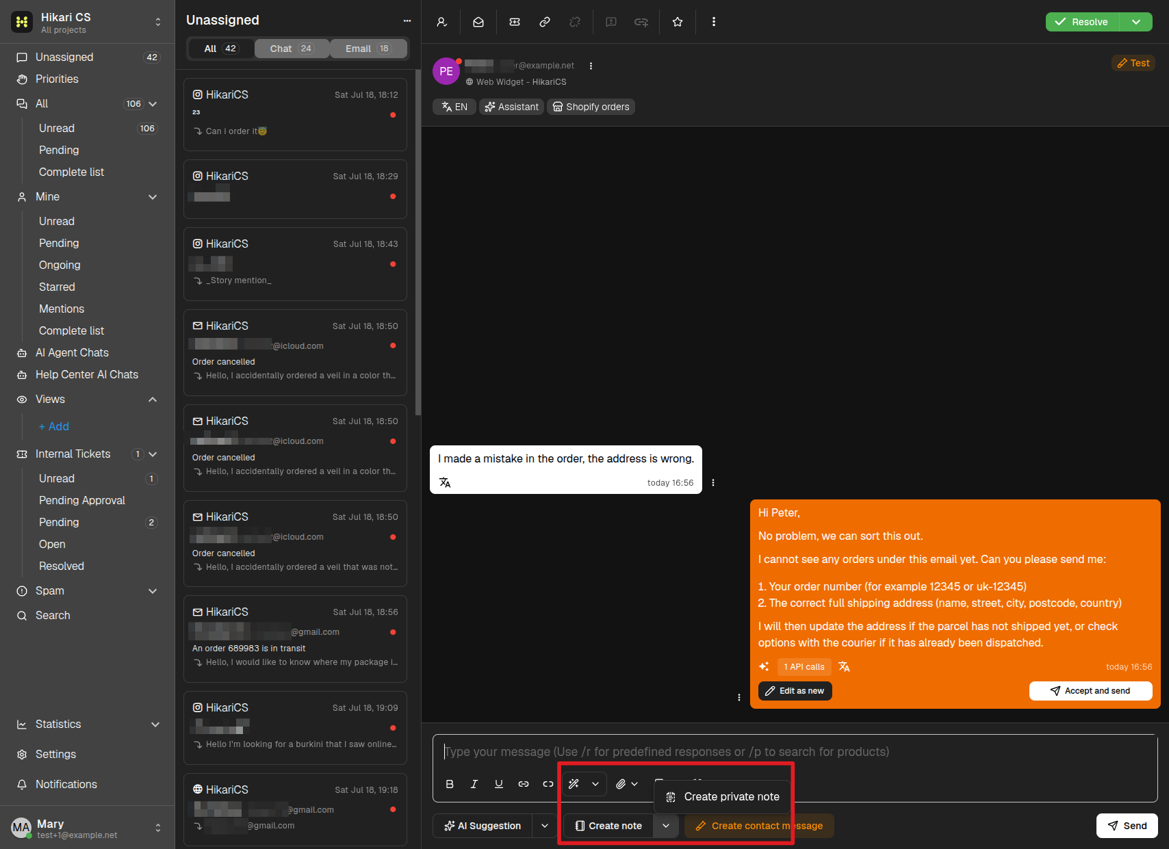
Task: Click Edit as new
Action: (x=795, y=691)
